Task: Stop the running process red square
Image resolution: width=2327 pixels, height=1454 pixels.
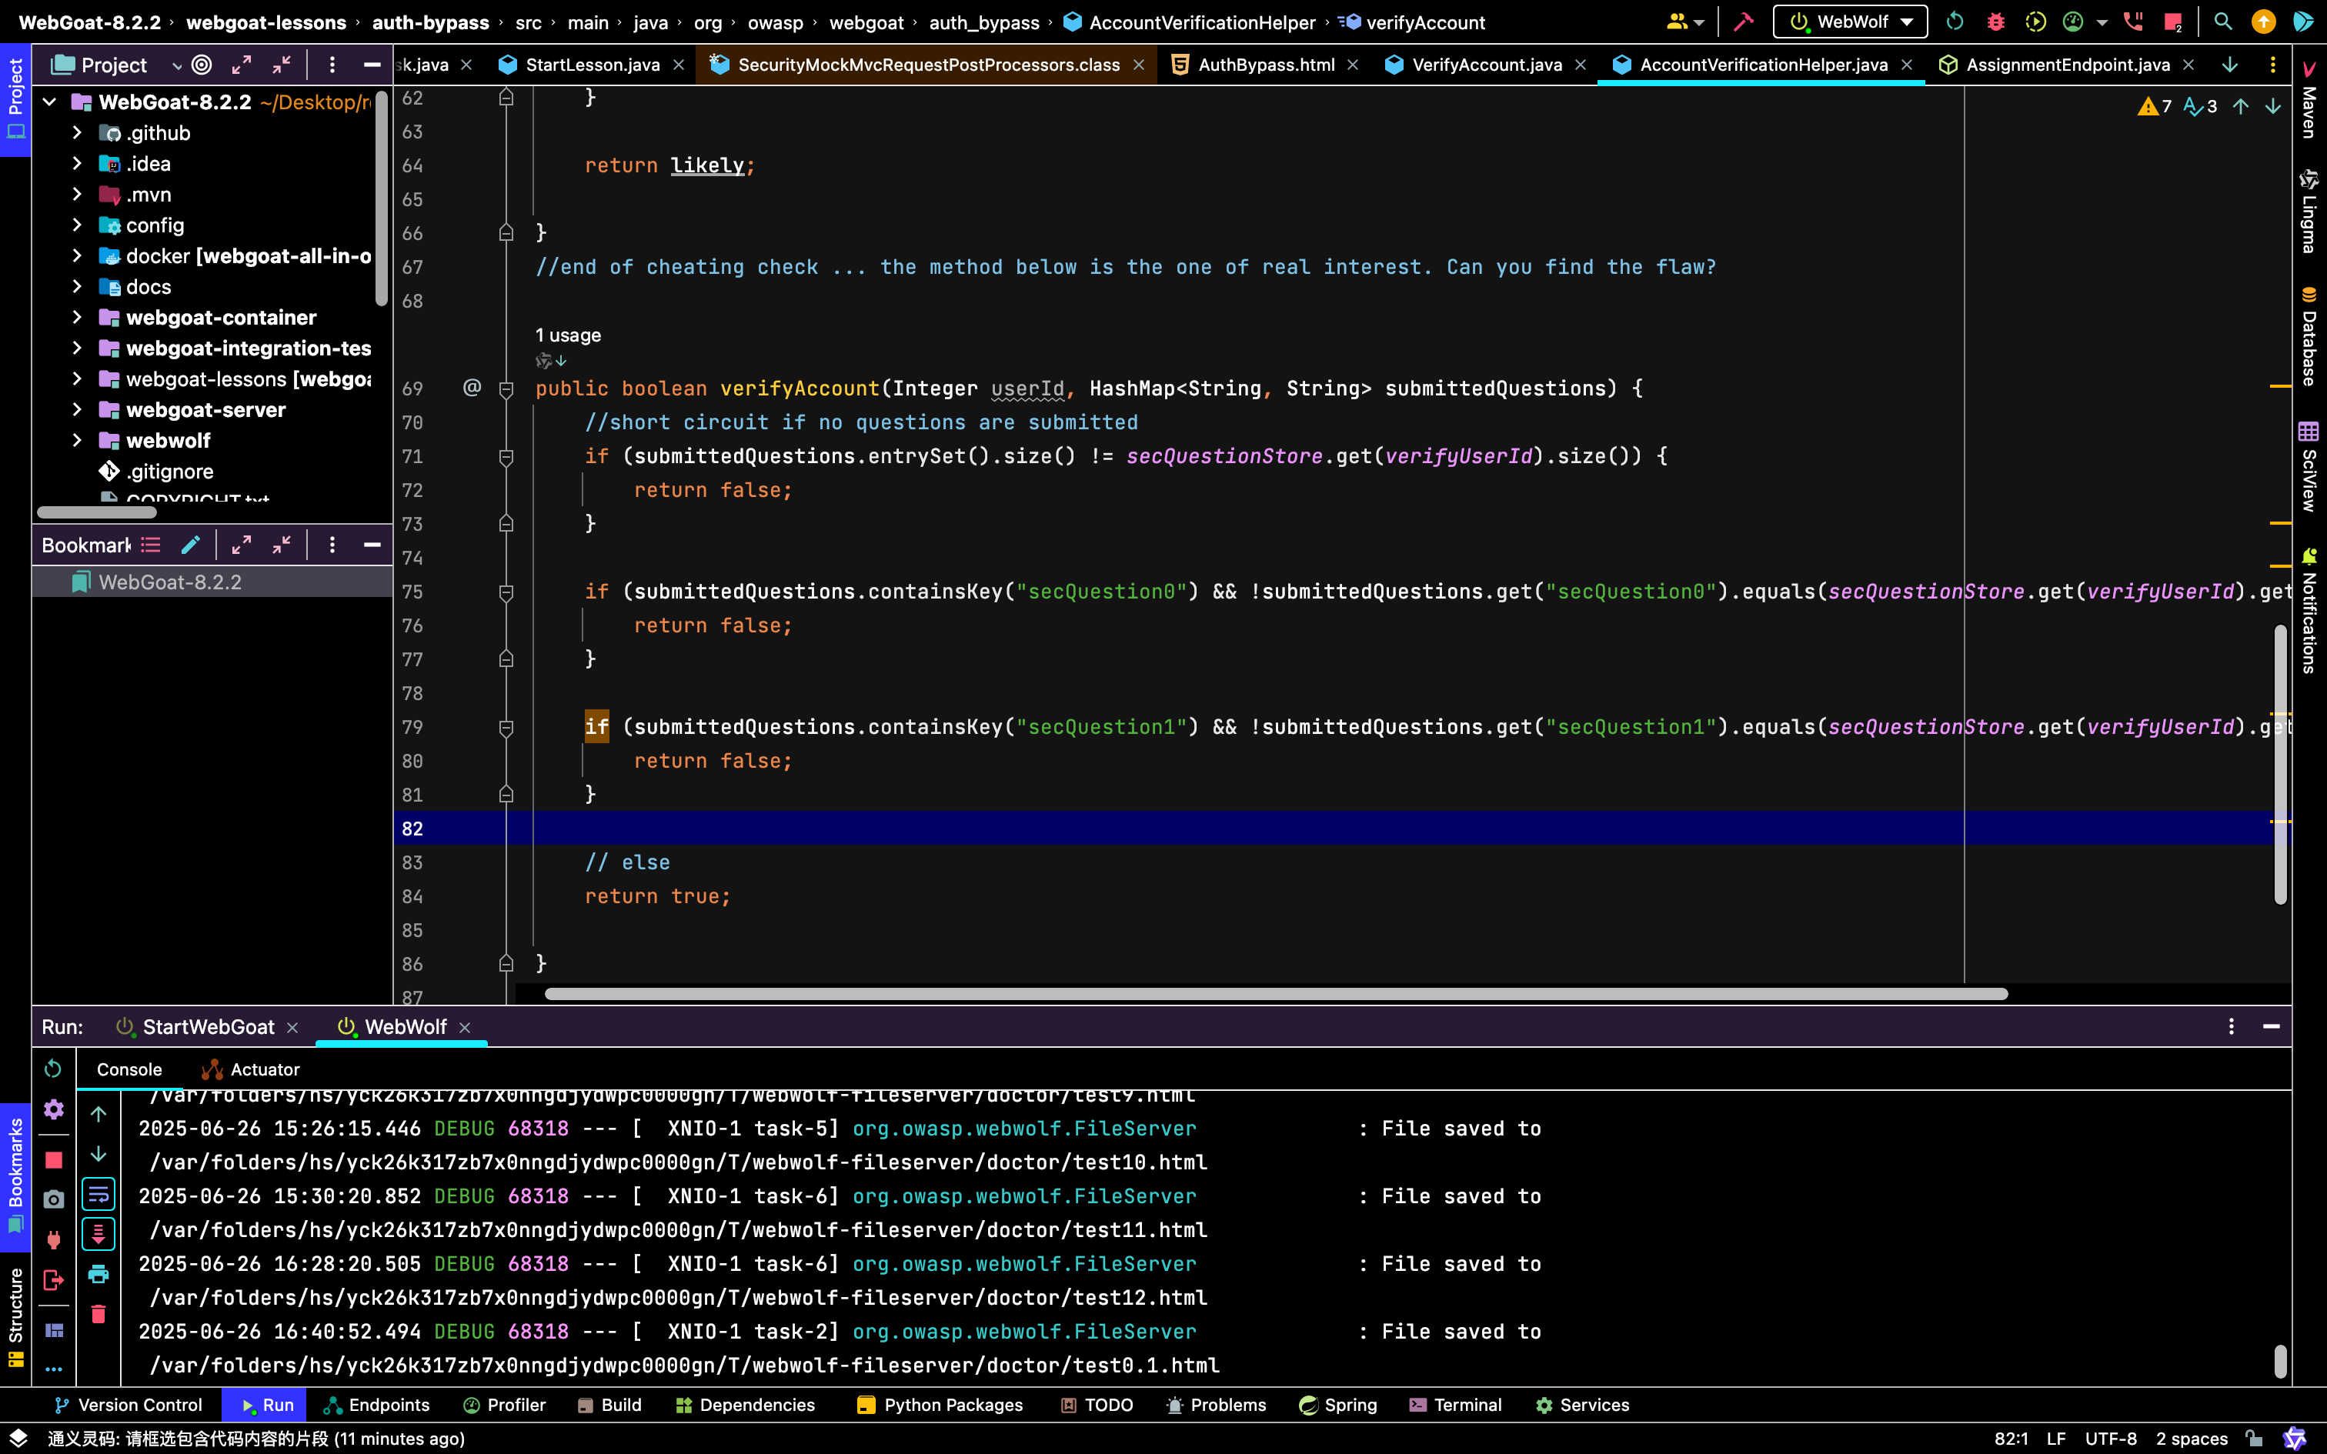Action: tap(54, 1160)
